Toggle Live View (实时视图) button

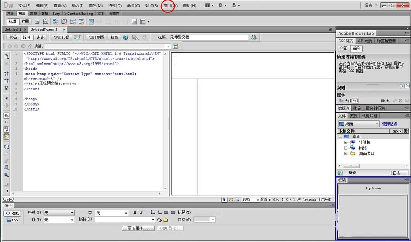[x=96, y=37]
